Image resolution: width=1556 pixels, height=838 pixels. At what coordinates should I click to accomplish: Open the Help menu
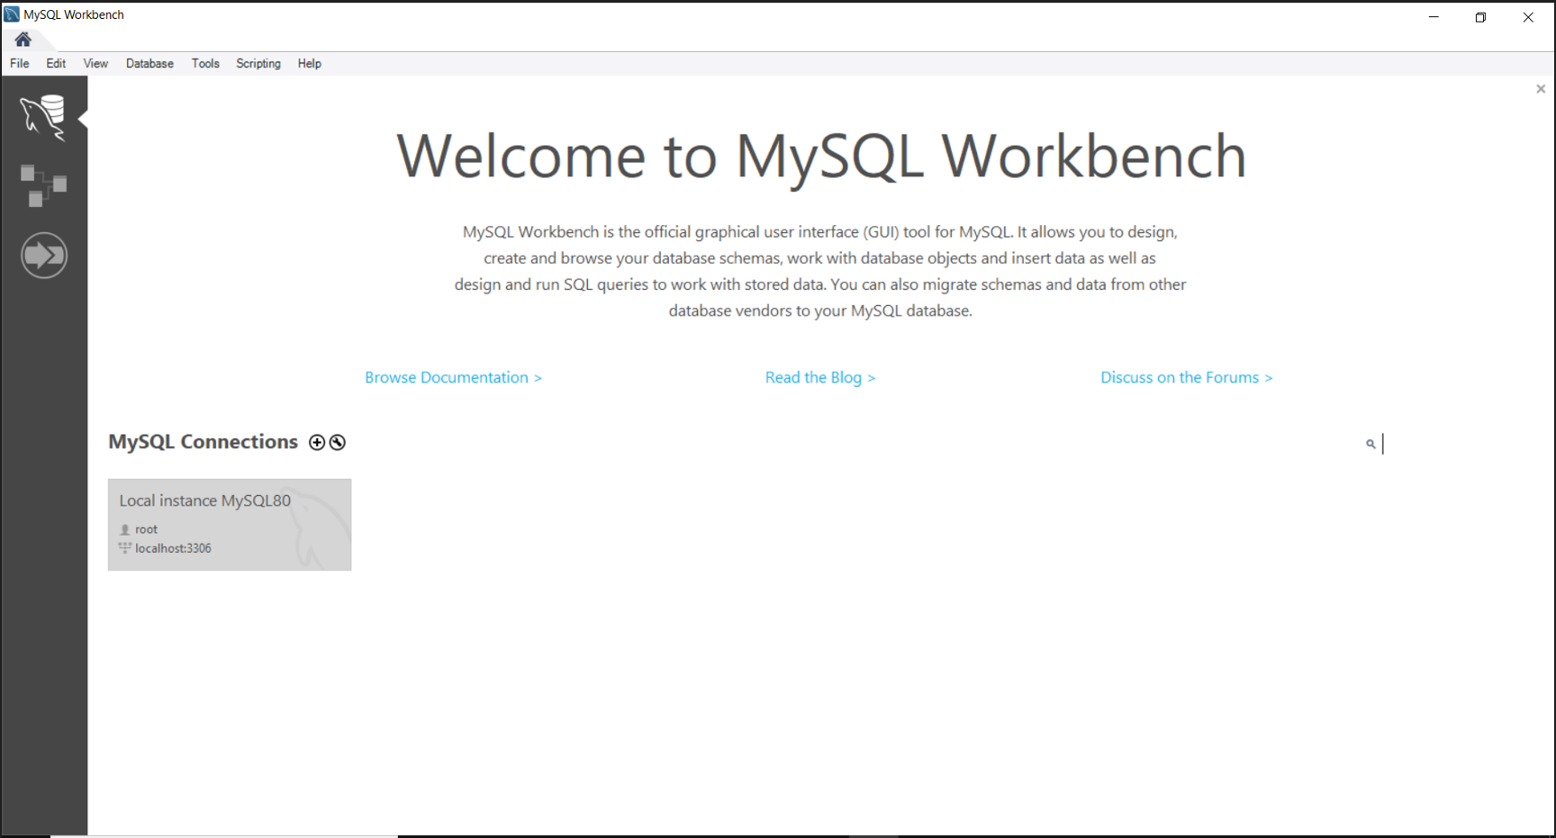[x=310, y=63]
